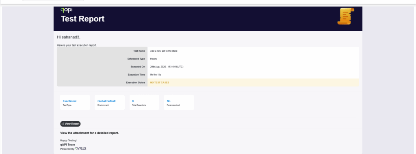Click the 0 Total Assertions value
416x154 pixels.
click(133, 101)
